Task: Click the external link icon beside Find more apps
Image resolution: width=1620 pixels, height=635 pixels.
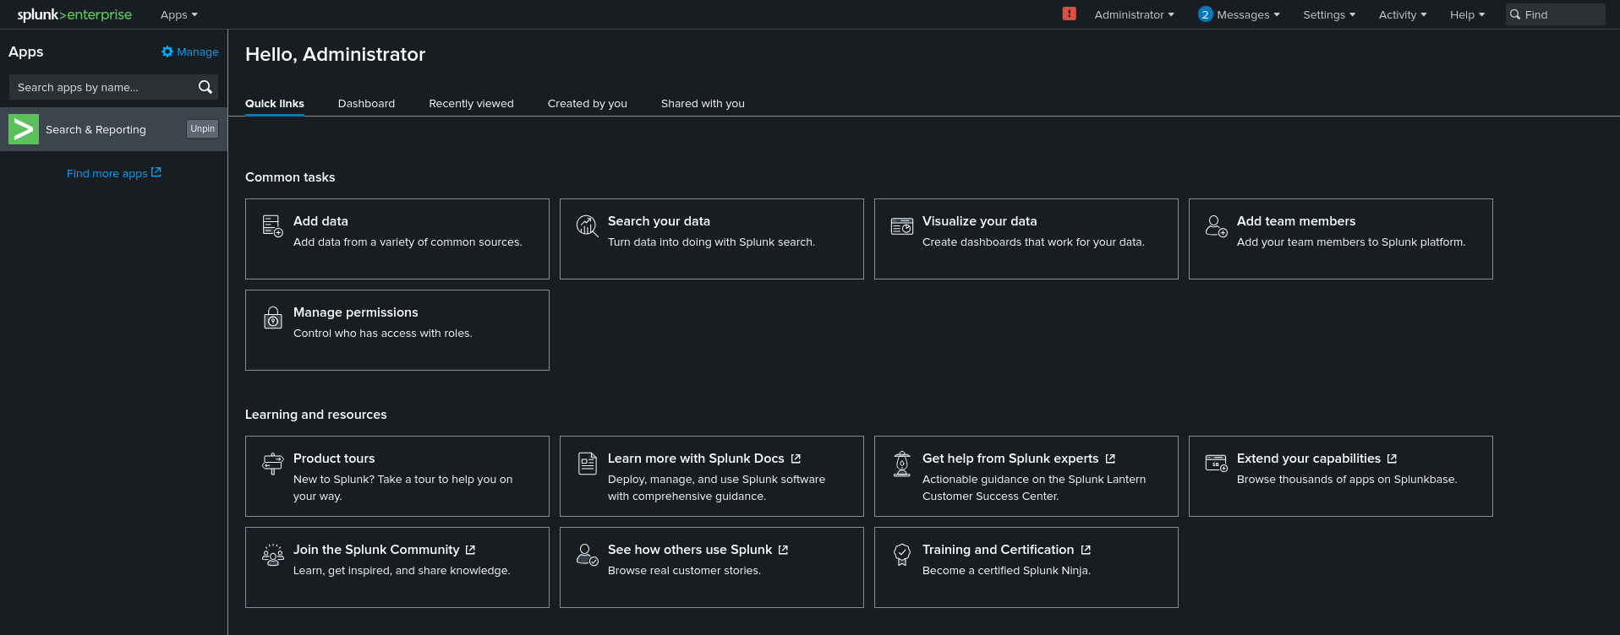Action: [x=156, y=172]
